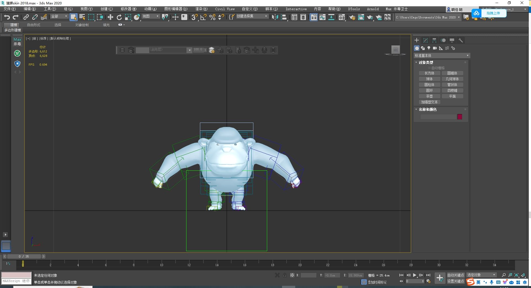
Task: Toggle the 3D Snaps button
Action: 194,17
